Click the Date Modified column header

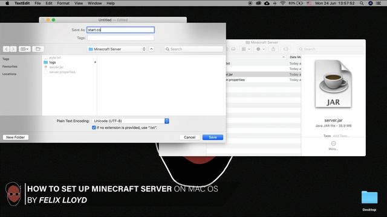(295, 57)
